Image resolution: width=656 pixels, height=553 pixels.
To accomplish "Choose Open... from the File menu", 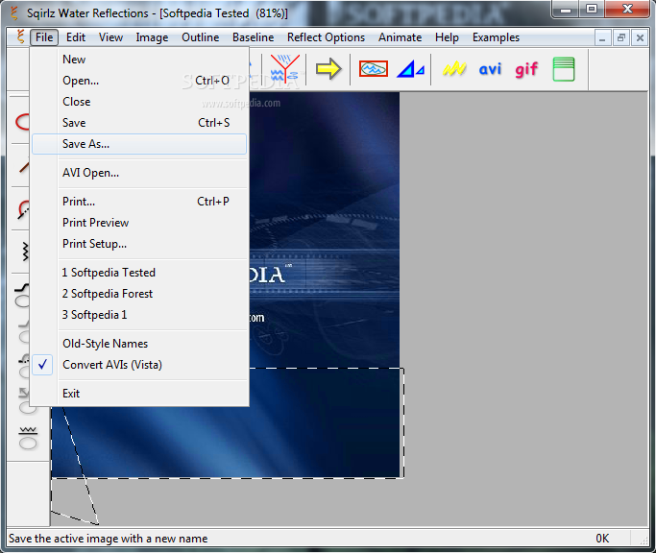I will coord(139,81).
